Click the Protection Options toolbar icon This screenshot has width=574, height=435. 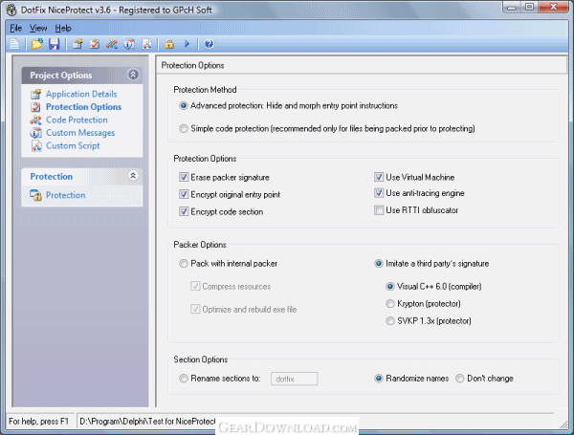(x=95, y=44)
